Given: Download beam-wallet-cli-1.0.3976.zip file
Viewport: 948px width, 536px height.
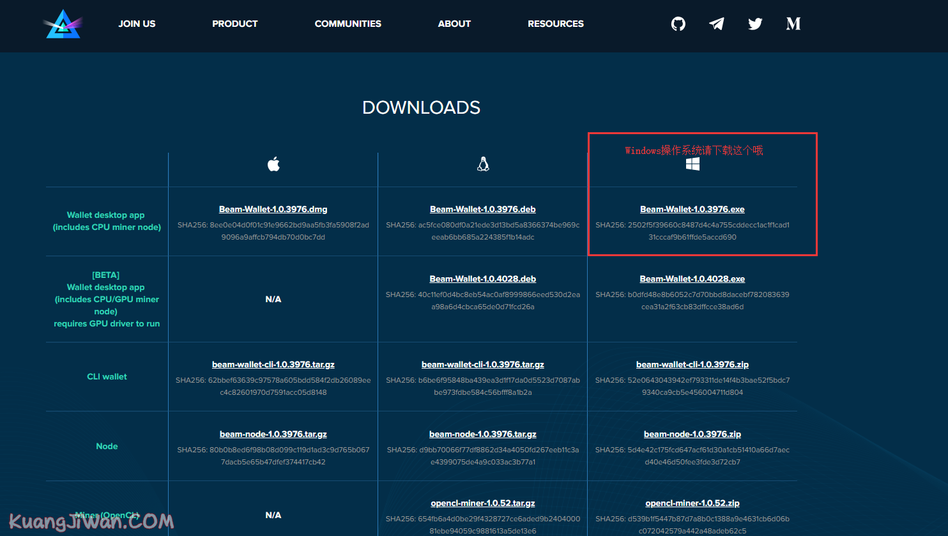Looking at the screenshot, I should [x=692, y=365].
